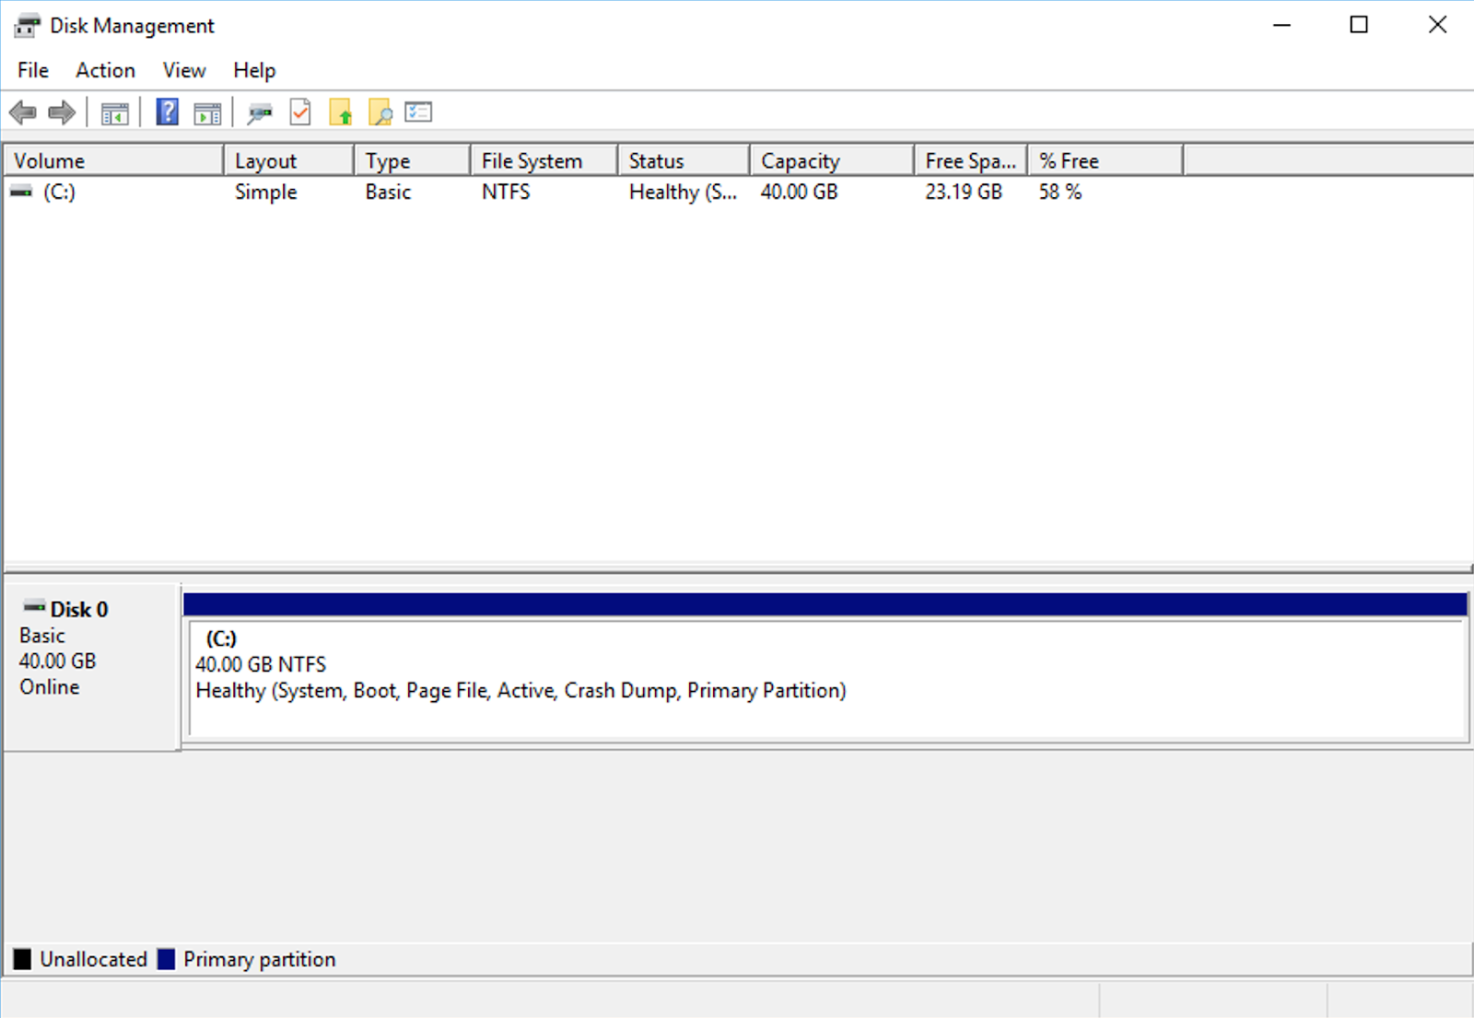Viewport: 1474px width, 1018px height.
Task: Click the checklist window icon in the toolbar
Action: click(x=418, y=112)
